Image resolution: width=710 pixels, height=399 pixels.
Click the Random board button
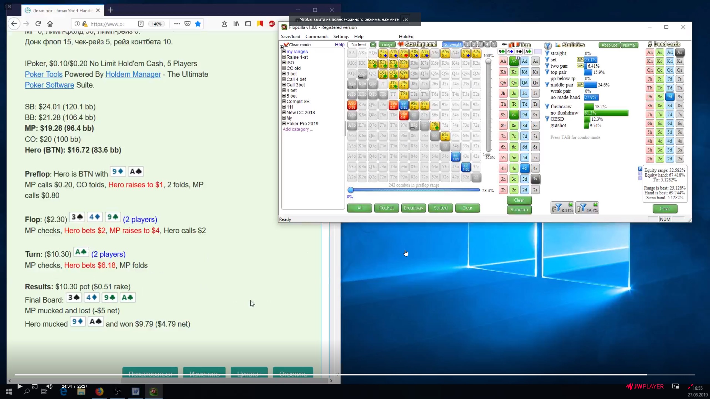tap(519, 210)
